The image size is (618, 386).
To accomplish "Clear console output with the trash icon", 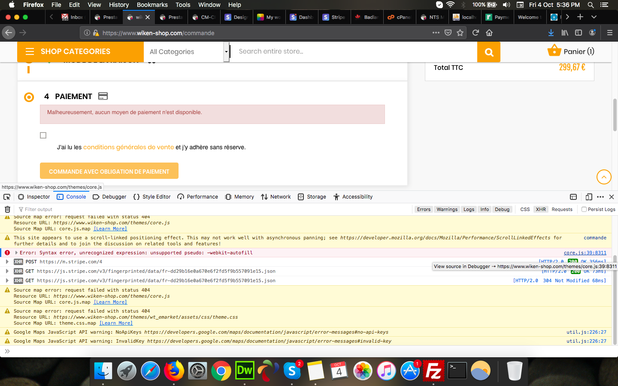I will [7, 209].
